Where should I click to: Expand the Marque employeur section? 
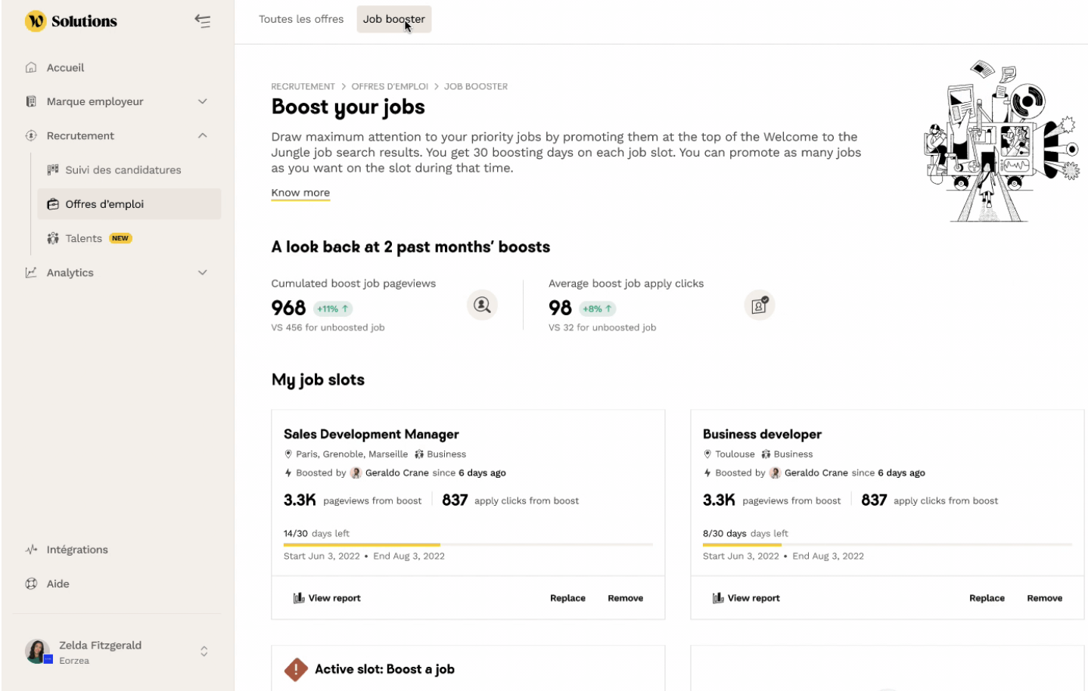(202, 101)
